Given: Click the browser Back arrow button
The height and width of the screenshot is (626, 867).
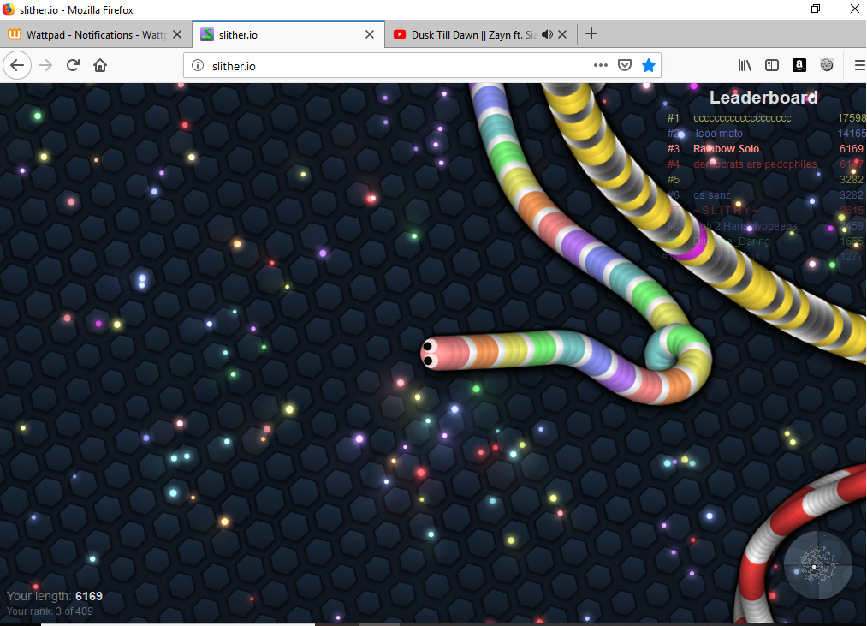Looking at the screenshot, I should point(17,65).
